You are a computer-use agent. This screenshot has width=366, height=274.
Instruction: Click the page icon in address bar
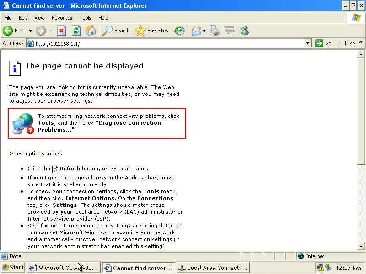pyautogui.click(x=31, y=43)
